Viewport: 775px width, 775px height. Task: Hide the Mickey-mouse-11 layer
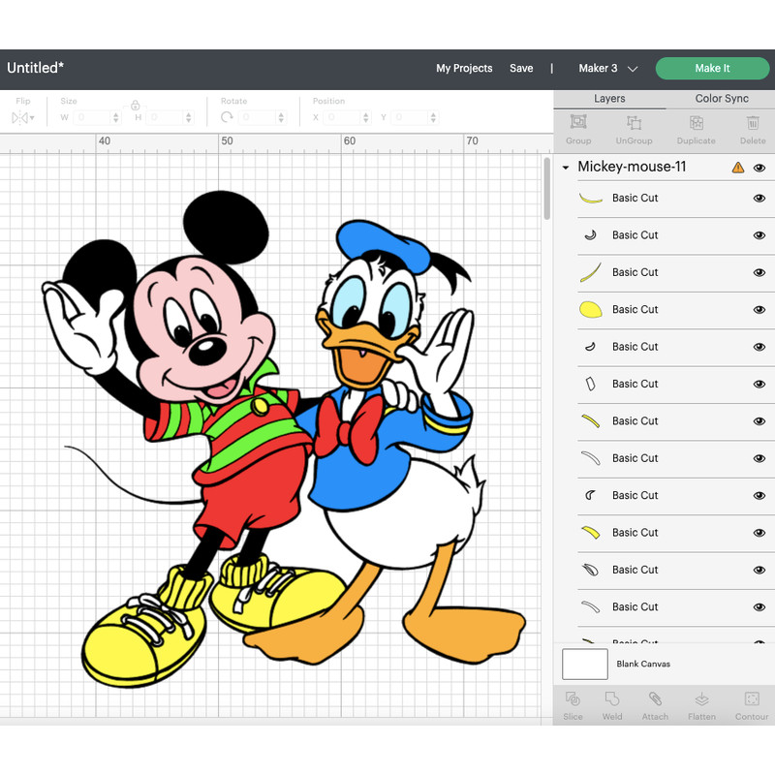[x=761, y=167]
